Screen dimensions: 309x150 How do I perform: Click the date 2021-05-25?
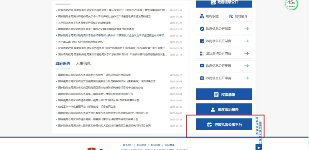(176, 42)
